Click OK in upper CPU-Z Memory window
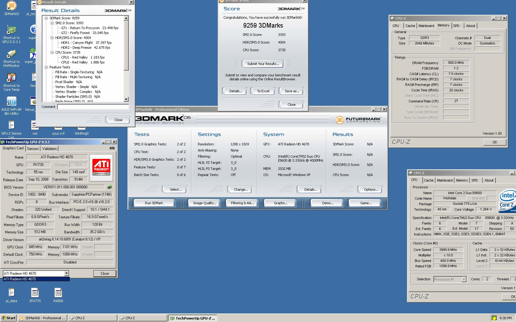Image resolution: width=516 pixels, height=322 pixels. point(495,142)
